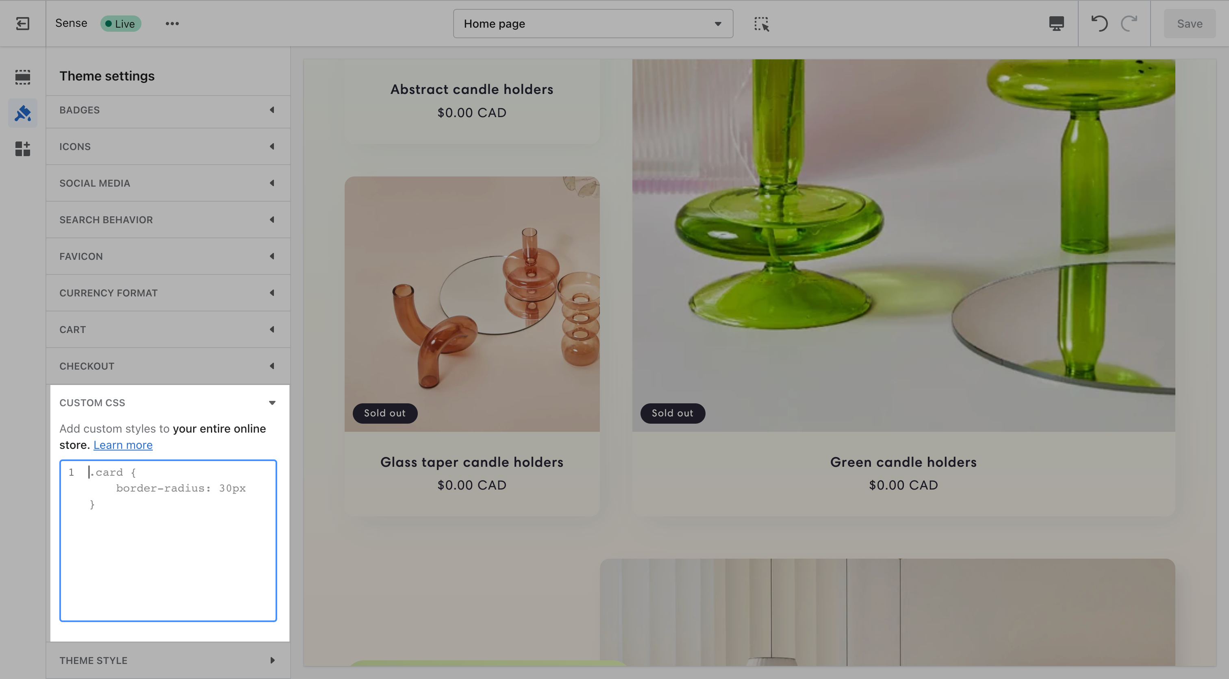Viewport: 1229px width, 679px height.
Task: Click the Glass taper candle holders thumbnail
Action: (472, 304)
